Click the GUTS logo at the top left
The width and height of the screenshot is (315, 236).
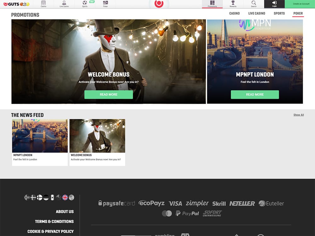point(16,4)
